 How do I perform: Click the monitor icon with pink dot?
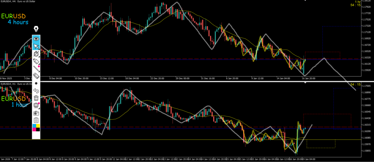[36, 105]
